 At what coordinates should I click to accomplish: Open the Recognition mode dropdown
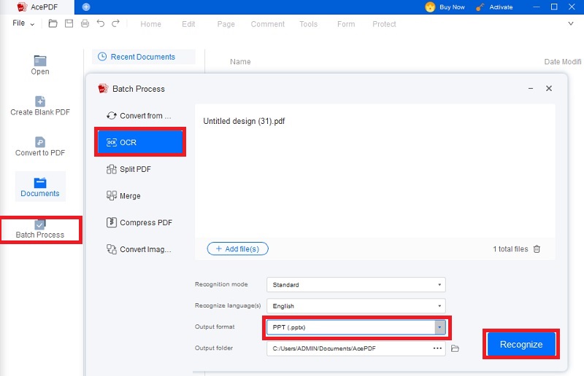click(x=356, y=284)
